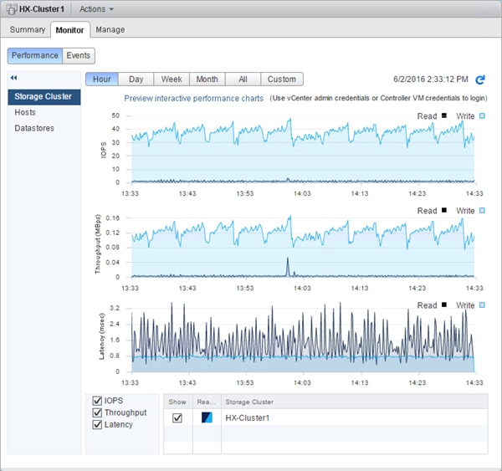The width and height of the screenshot is (502, 471).
Task: Select the Monitor tab
Action: pyautogui.click(x=69, y=30)
